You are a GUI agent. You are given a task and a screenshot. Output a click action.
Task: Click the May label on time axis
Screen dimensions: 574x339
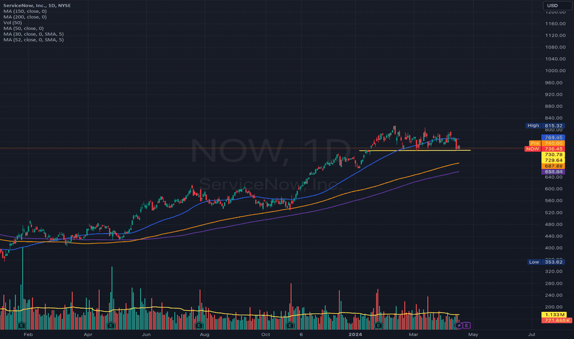(473, 335)
